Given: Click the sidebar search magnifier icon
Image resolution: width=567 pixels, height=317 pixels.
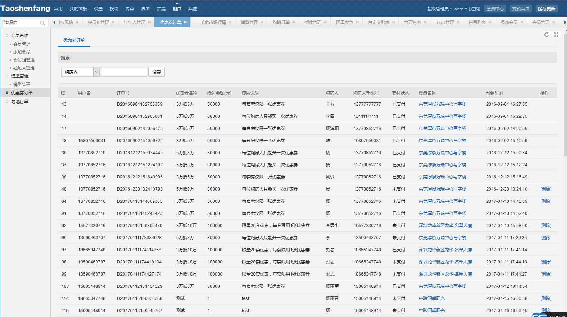Looking at the screenshot, I should point(43,23).
